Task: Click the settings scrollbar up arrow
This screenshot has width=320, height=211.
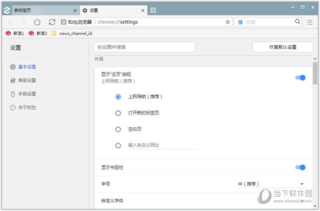Action: [x=315, y=59]
